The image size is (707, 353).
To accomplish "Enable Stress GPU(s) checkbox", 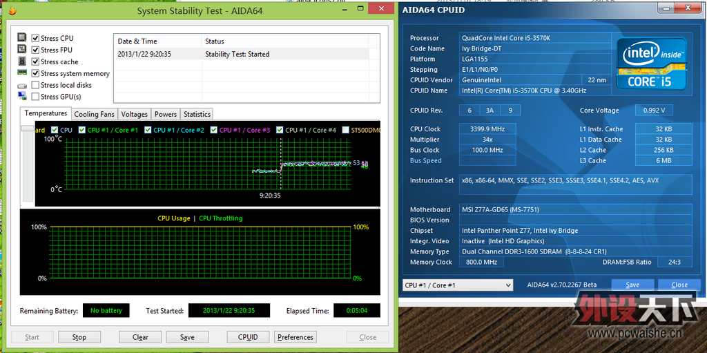I will 35,97.
